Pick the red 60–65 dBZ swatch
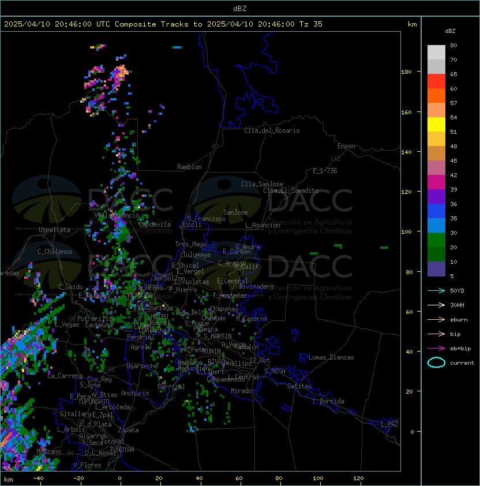480x486 pixels. tap(436, 81)
